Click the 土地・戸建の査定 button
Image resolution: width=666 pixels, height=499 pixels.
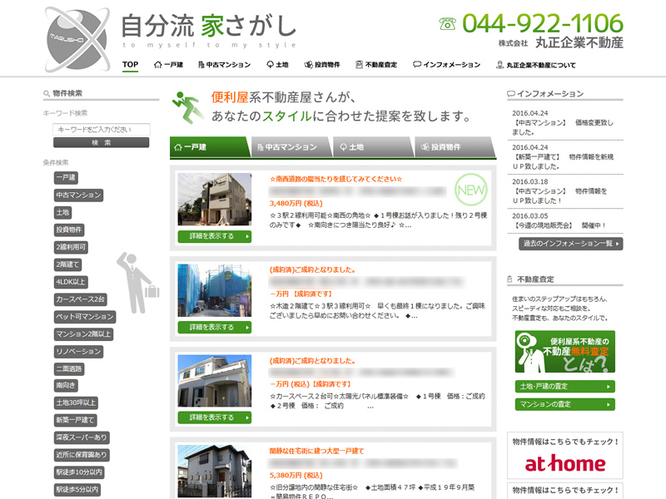point(564,386)
